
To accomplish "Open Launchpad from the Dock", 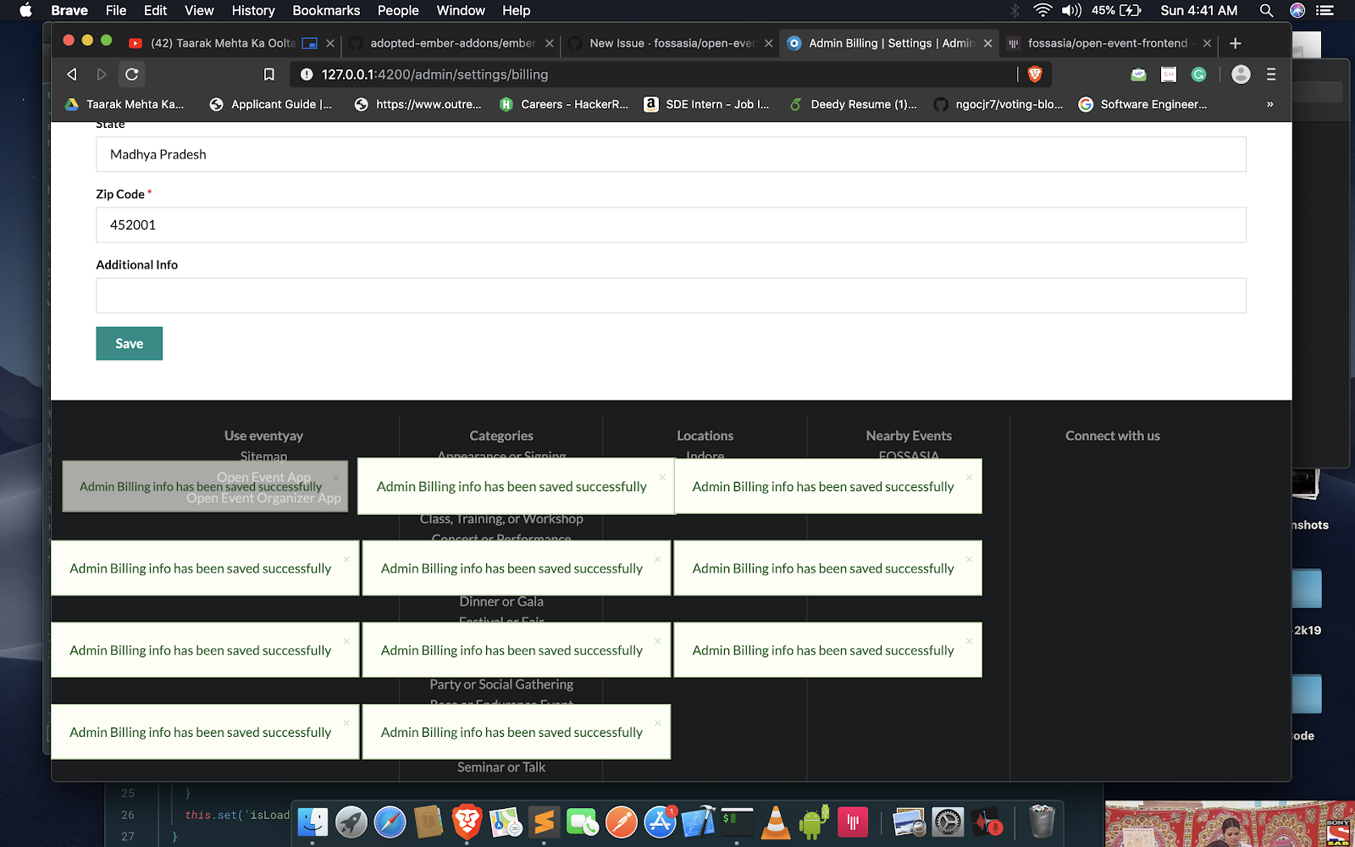I will 351,822.
